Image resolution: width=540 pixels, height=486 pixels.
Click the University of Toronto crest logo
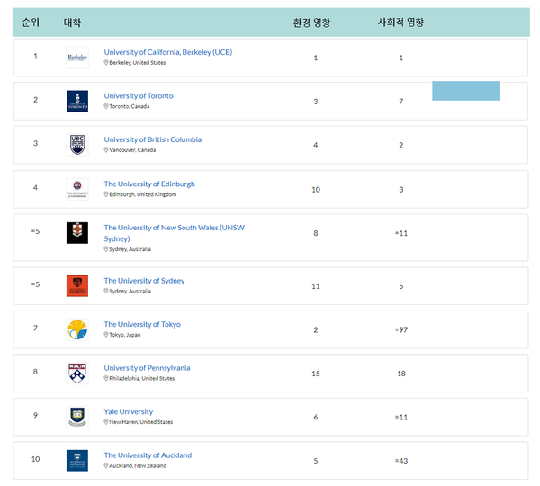[x=77, y=101]
